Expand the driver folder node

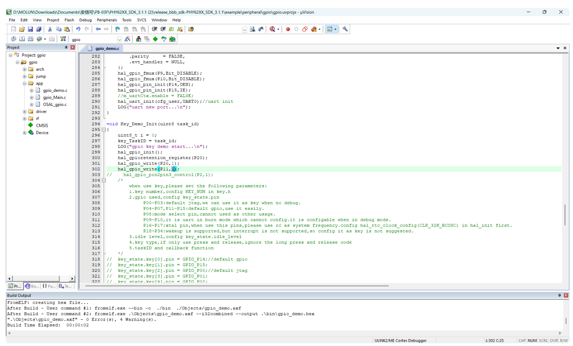coord(24,112)
